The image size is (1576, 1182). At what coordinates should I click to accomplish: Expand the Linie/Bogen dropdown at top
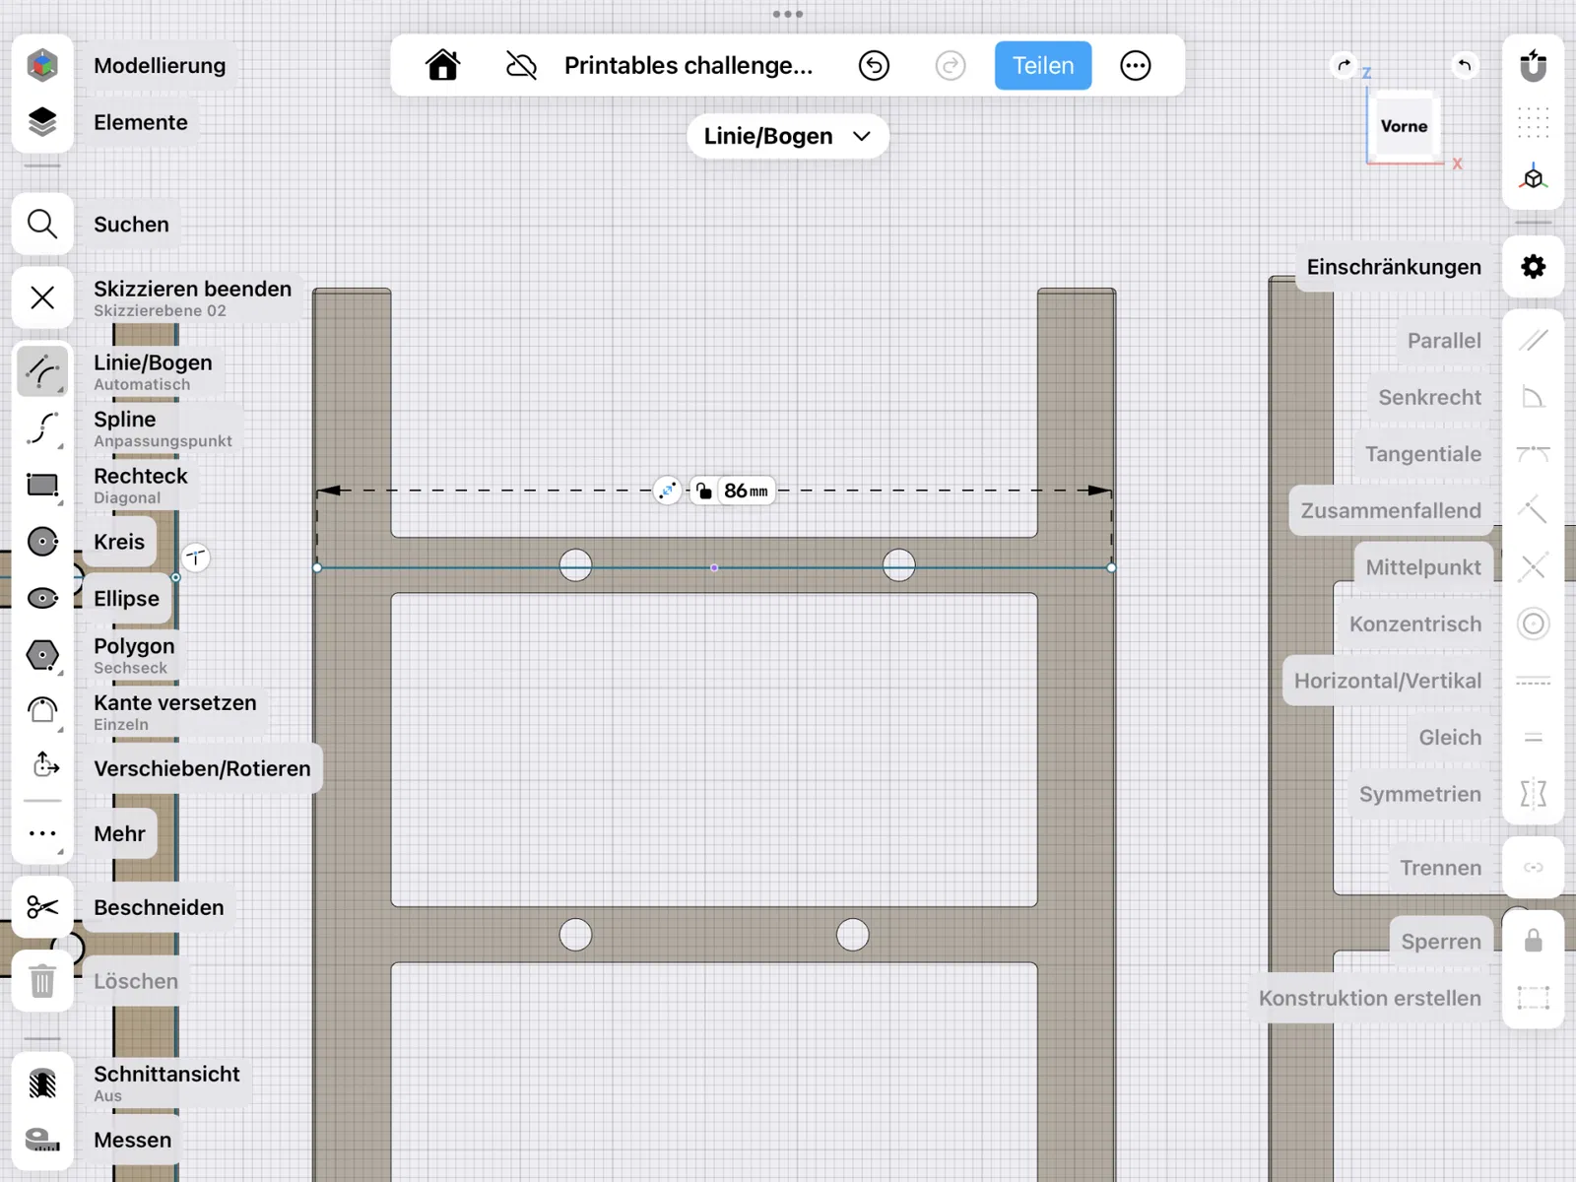tap(787, 136)
